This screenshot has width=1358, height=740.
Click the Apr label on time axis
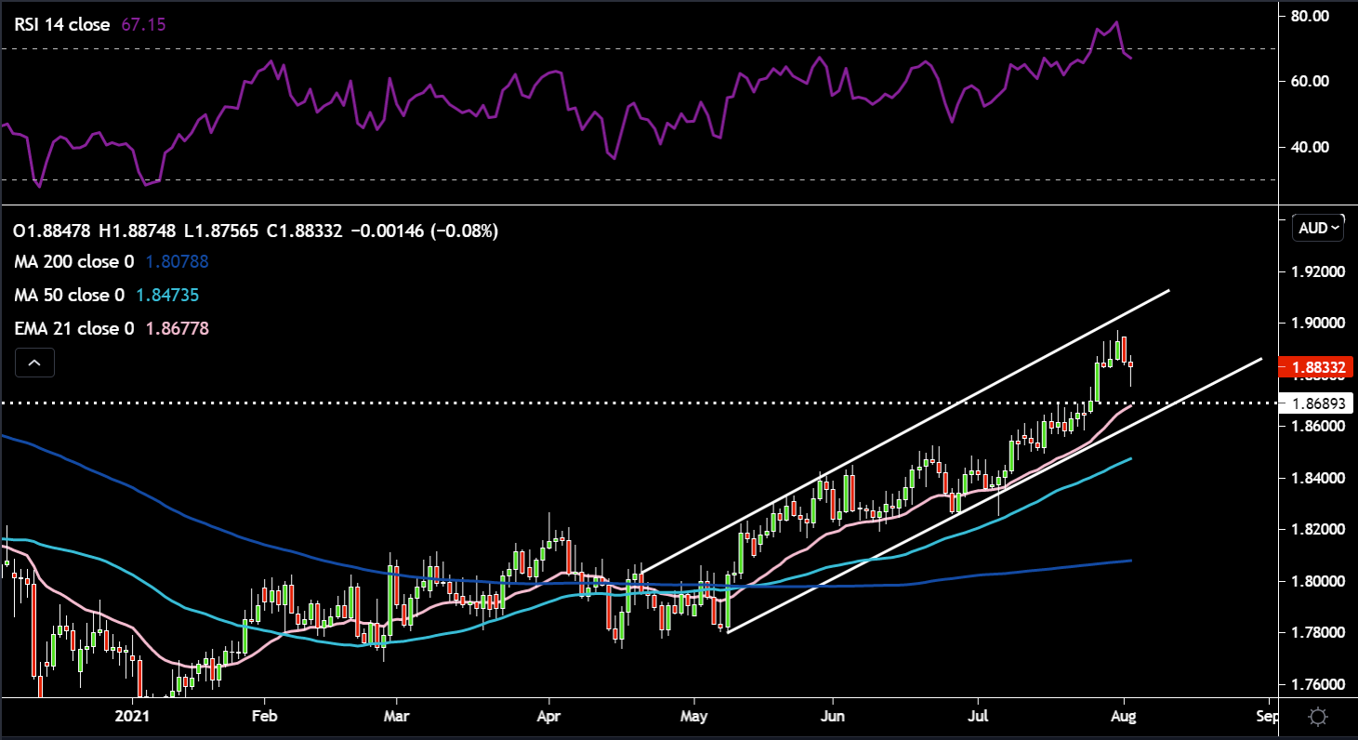point(549,718)
